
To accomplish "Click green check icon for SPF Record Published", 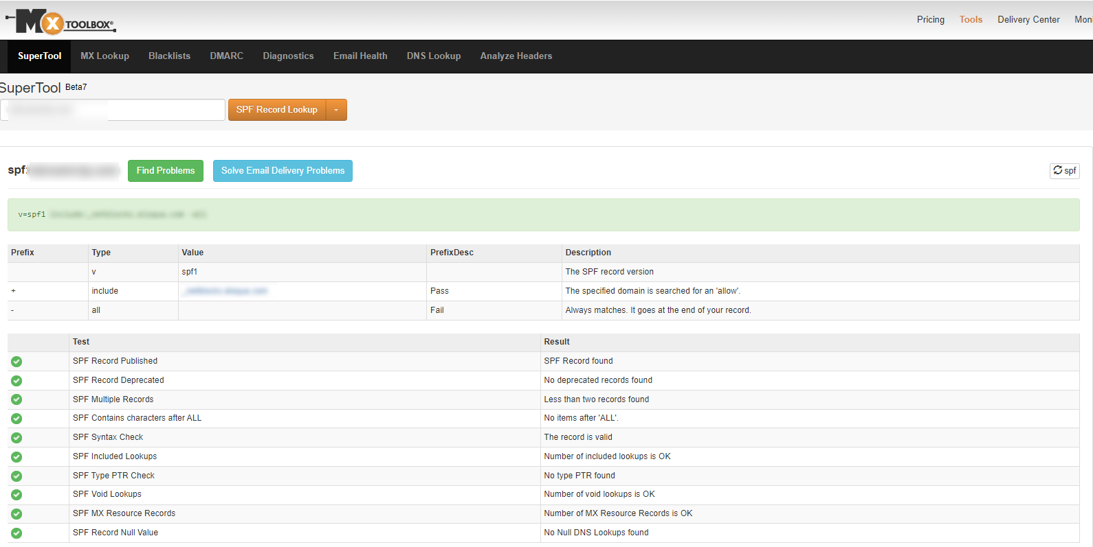I will pyautogui.click(x=16, y=362).
